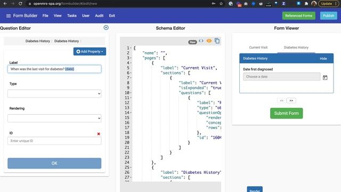Open the calendar date picker icon

click(325, 77)
